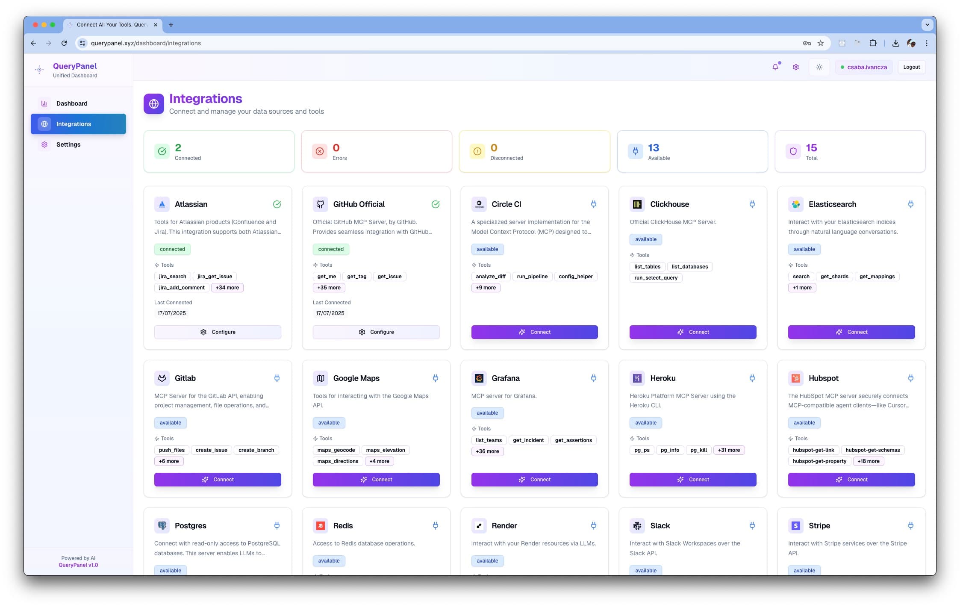Viewport: 960px width, 607px height.
Task: Click the QueryPanel logo icon
Action: [39, 70]
